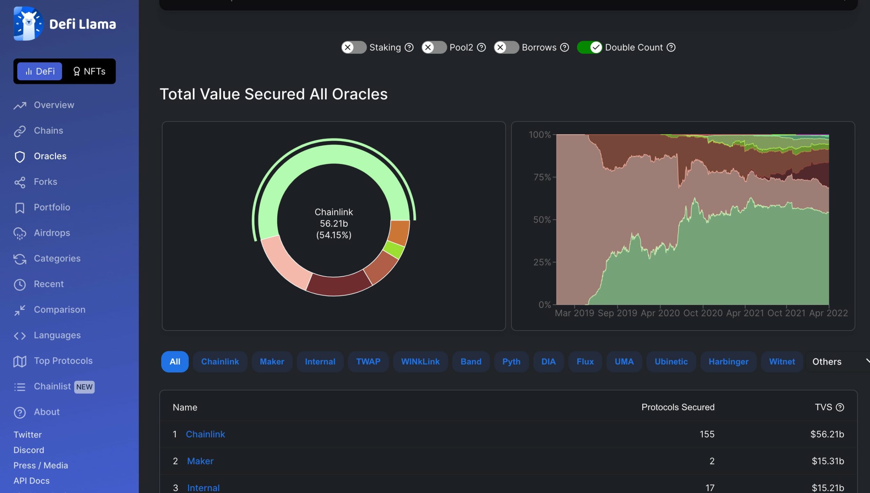
Task: Click the Overview trend-line icon
Action: point(20,105)
